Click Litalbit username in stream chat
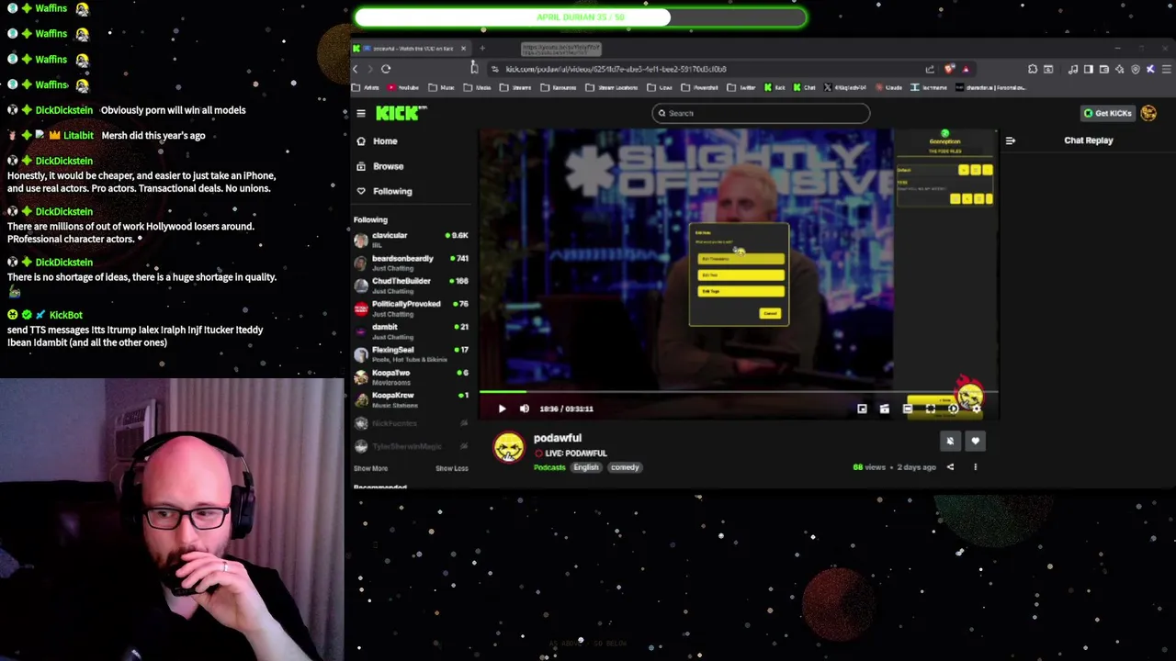Viewport: 1176px width, 661px height. [78, 136]
